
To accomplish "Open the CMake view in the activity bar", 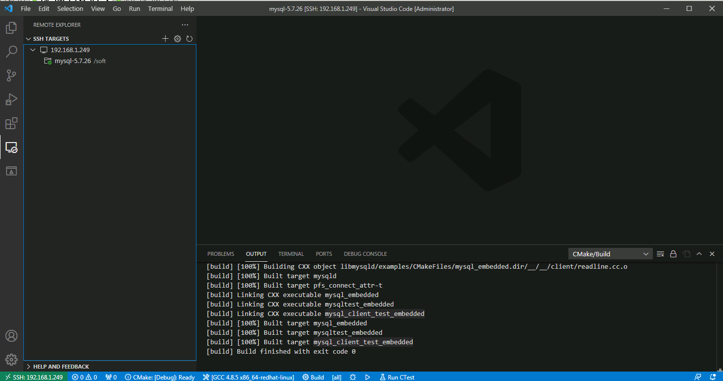I will [x=11, y=171].
